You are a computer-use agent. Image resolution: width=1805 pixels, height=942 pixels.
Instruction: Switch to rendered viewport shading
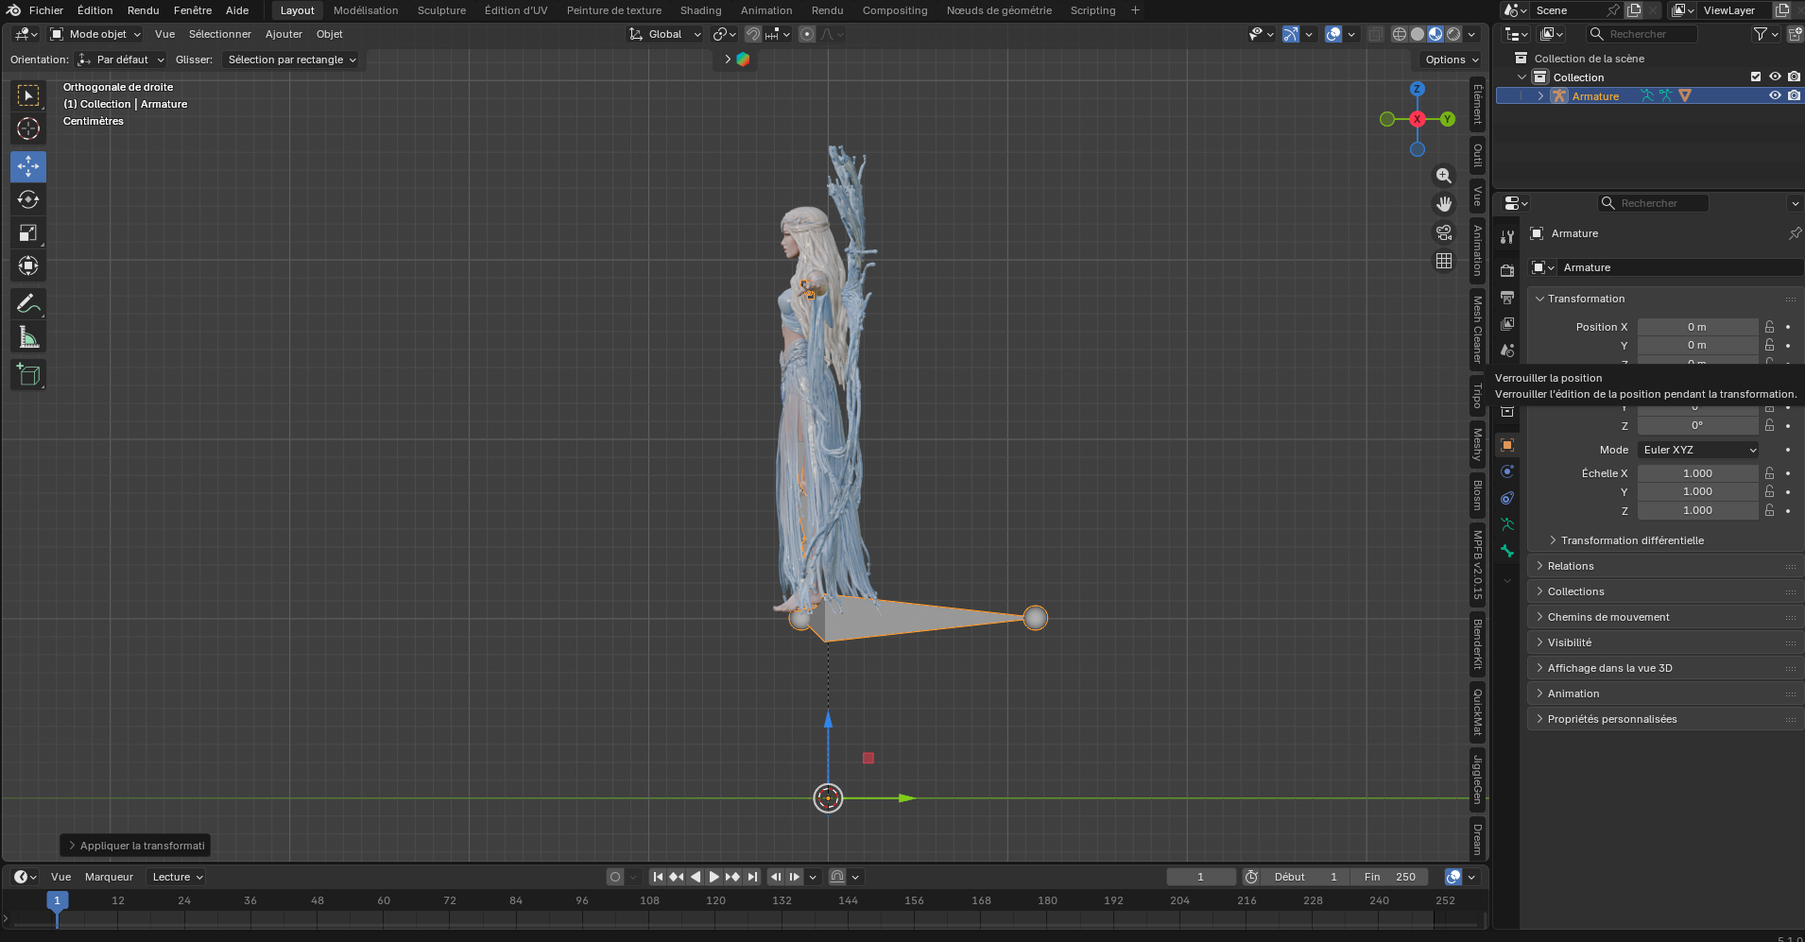coord(1453,34)
